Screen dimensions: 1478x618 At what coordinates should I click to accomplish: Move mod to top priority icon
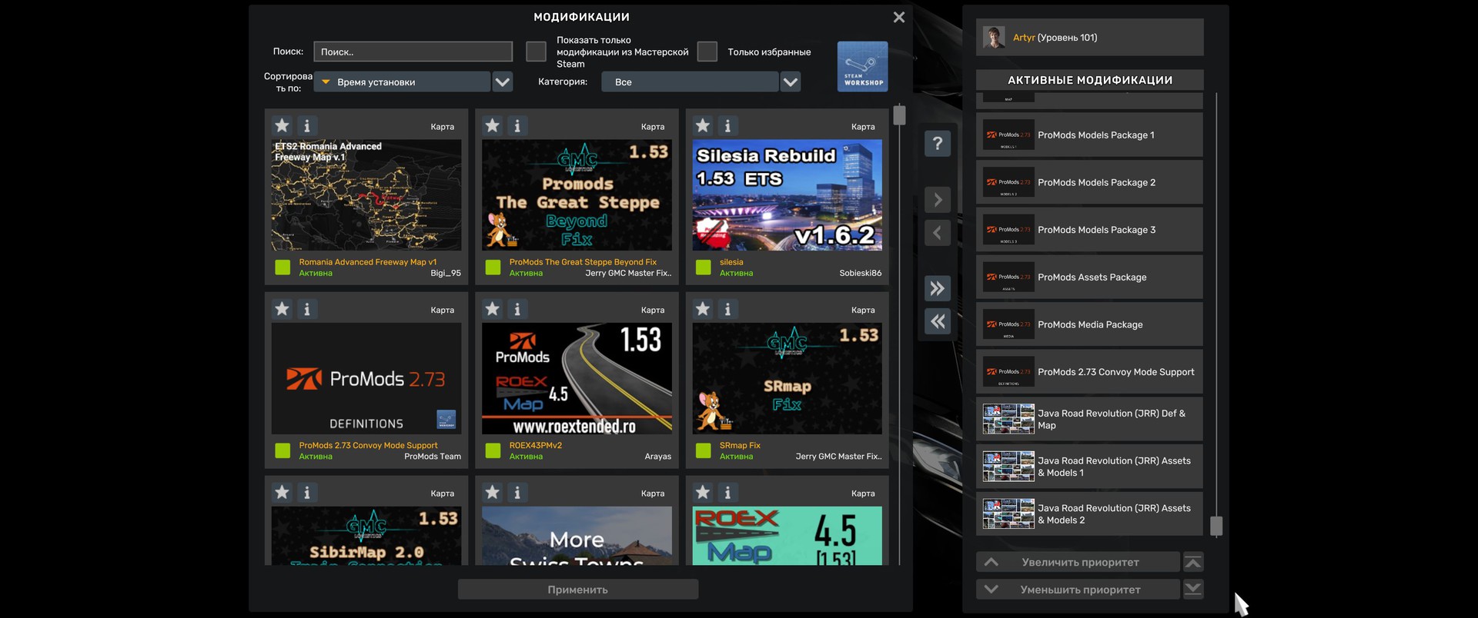(x=1193, y=562)
